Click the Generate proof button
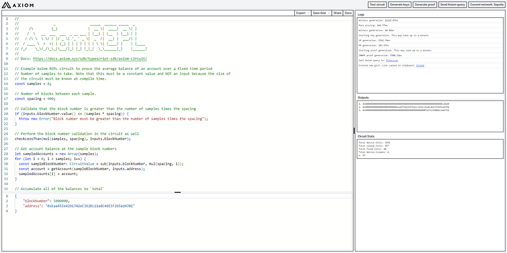The image size is (507, 253). [x=425, y=5]
